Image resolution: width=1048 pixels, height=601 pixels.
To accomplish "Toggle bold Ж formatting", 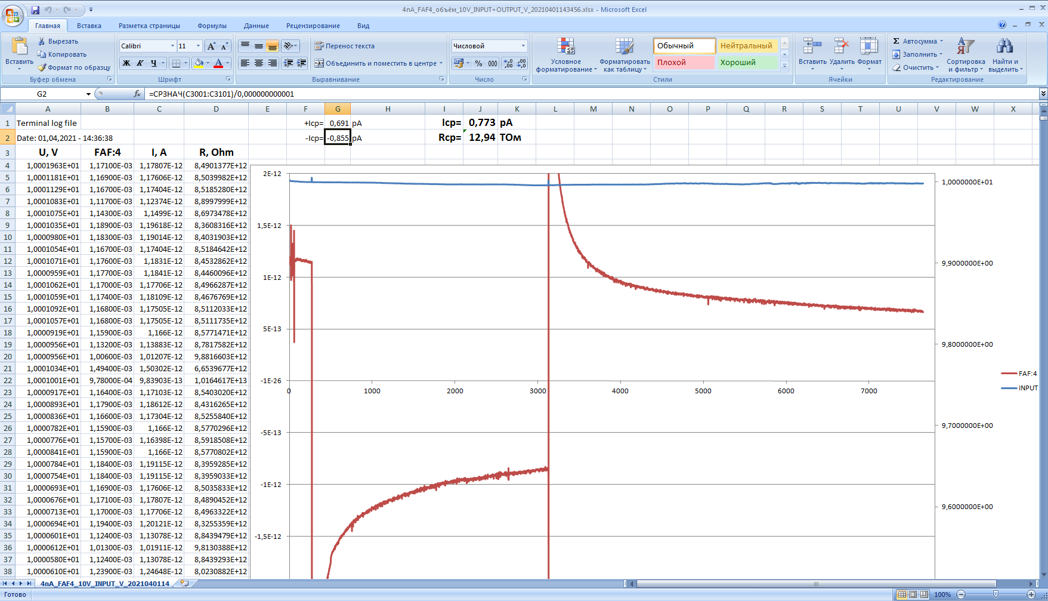I will (126, 63).
